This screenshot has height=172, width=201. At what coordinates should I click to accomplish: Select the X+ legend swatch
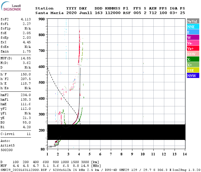point(193,65)
